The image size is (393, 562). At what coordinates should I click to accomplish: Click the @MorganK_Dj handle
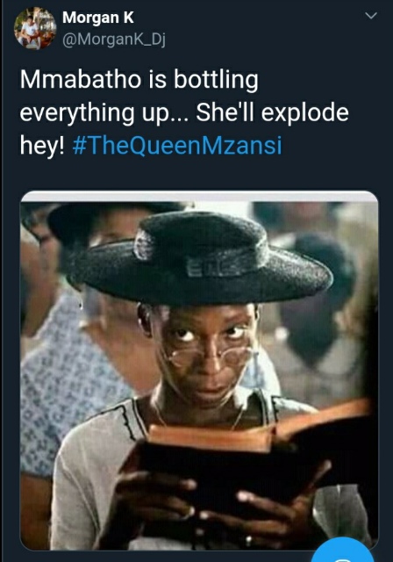click(114, 40)
